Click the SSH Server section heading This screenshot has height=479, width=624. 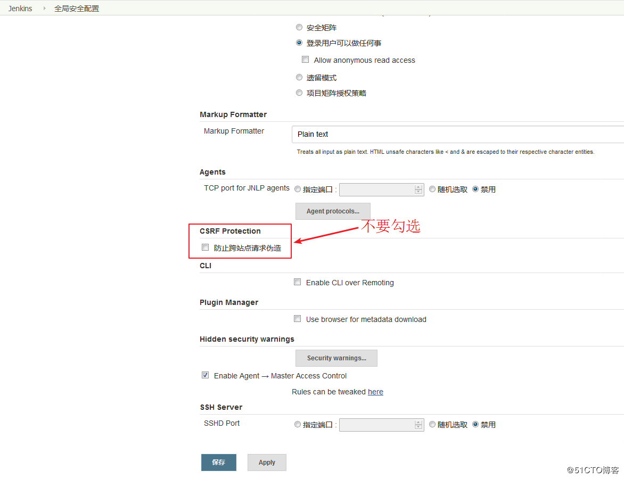[x=221, y=407]
